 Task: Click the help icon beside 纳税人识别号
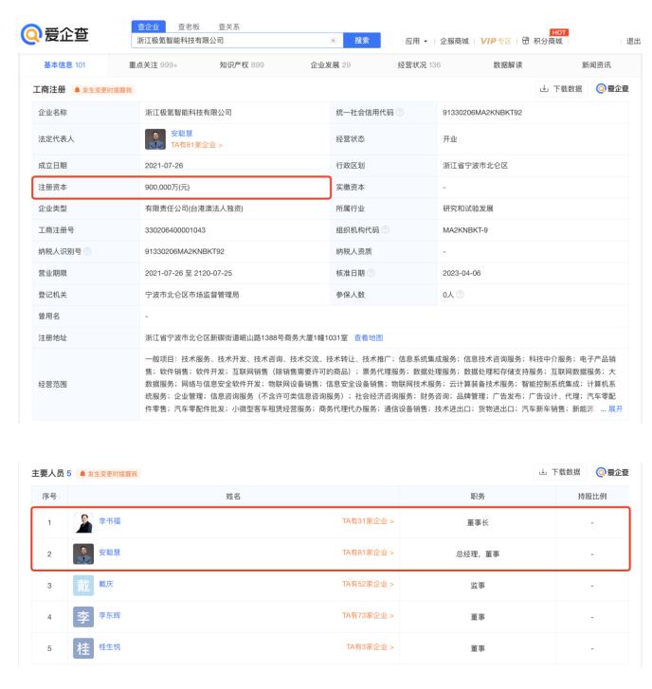(87, 251)
